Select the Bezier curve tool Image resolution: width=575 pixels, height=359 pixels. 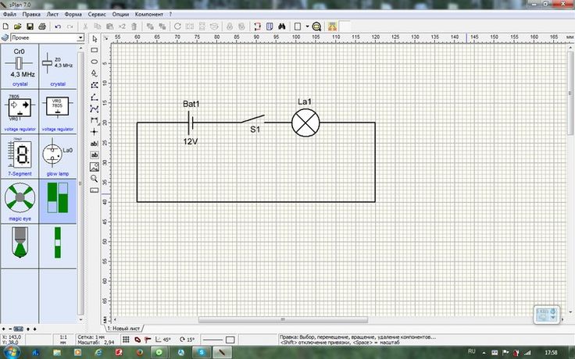point(95,108)
